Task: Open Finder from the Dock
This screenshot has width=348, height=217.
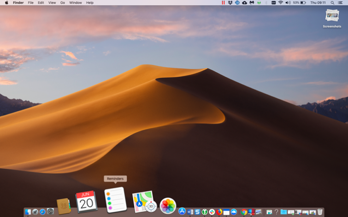Action: (28, 212)
